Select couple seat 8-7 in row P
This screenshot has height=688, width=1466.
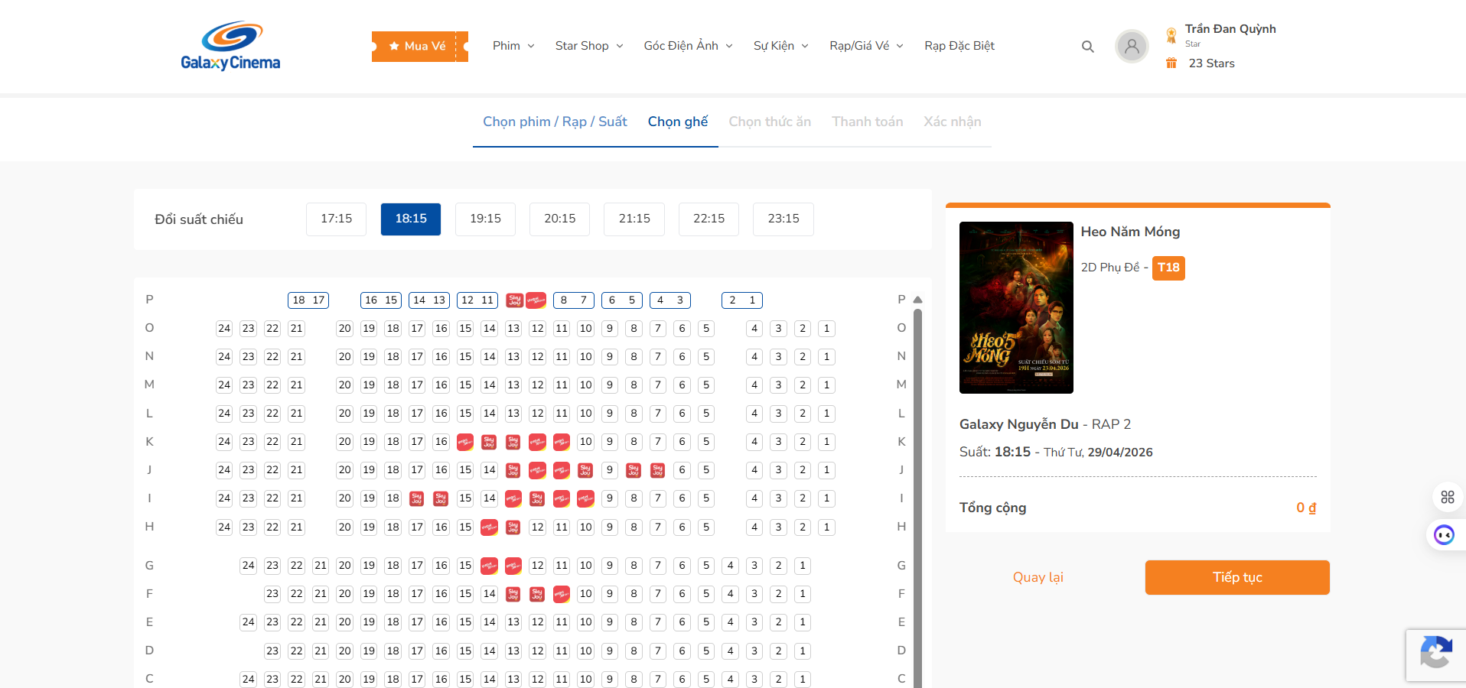pyautogui.click(x=574, y=300)
